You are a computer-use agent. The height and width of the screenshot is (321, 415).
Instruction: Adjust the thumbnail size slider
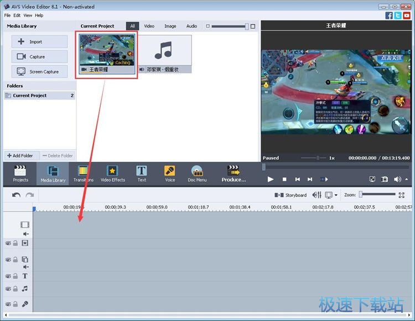coord(230,26)
